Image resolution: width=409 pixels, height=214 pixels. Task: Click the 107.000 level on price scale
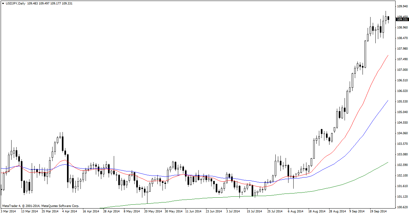click(402, 70)
